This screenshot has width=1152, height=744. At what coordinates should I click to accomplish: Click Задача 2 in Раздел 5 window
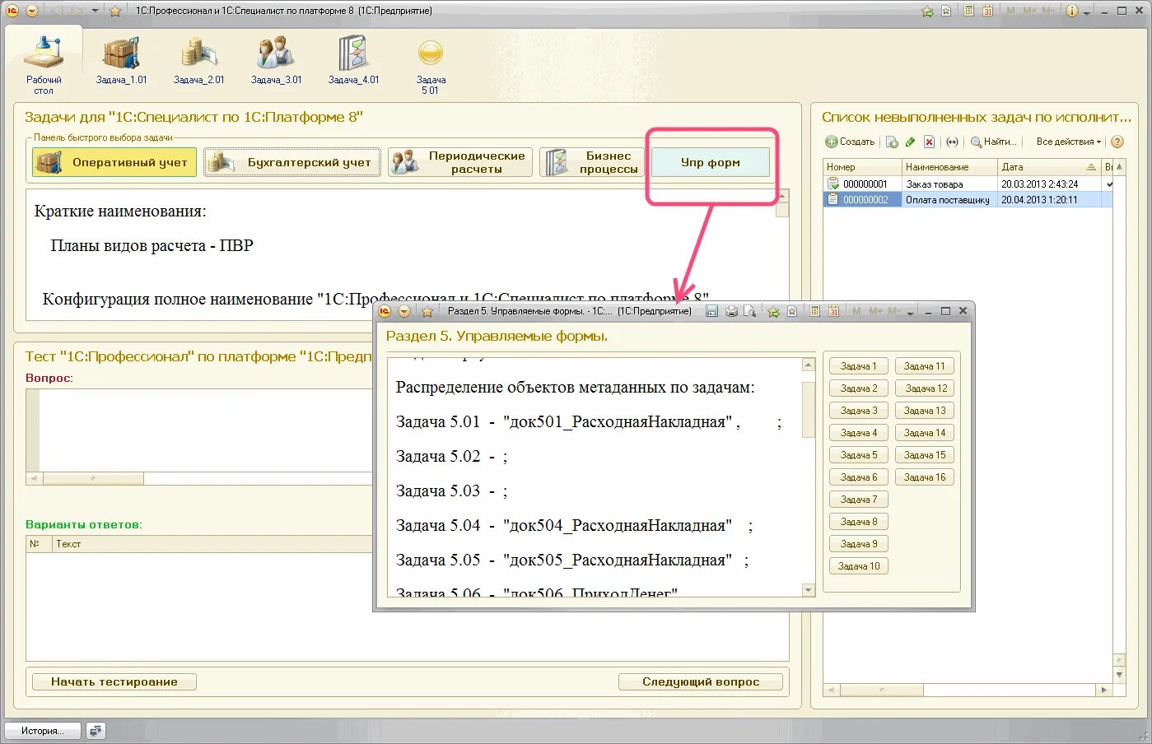[x=859, y=388]
